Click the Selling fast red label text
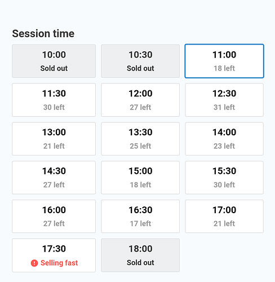 point(59,263)
